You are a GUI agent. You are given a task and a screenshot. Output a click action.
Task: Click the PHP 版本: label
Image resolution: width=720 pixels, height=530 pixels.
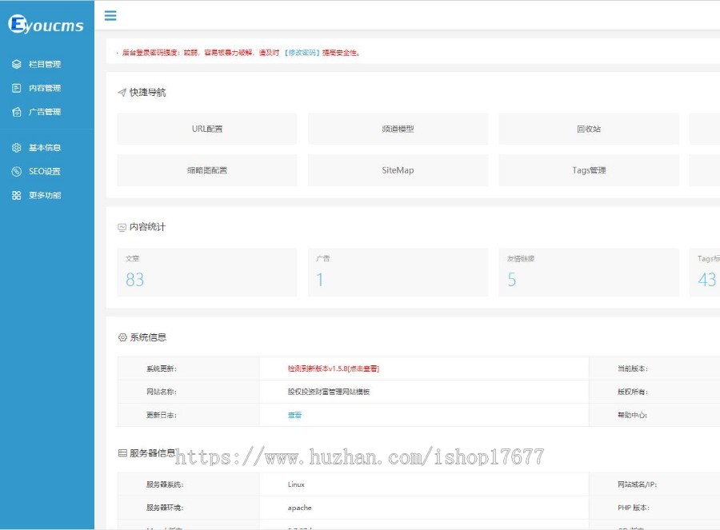633,508
